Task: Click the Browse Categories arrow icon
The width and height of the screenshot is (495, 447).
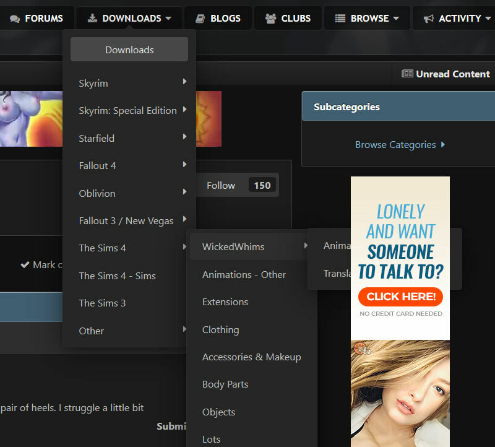Action: tap(443, 144)
